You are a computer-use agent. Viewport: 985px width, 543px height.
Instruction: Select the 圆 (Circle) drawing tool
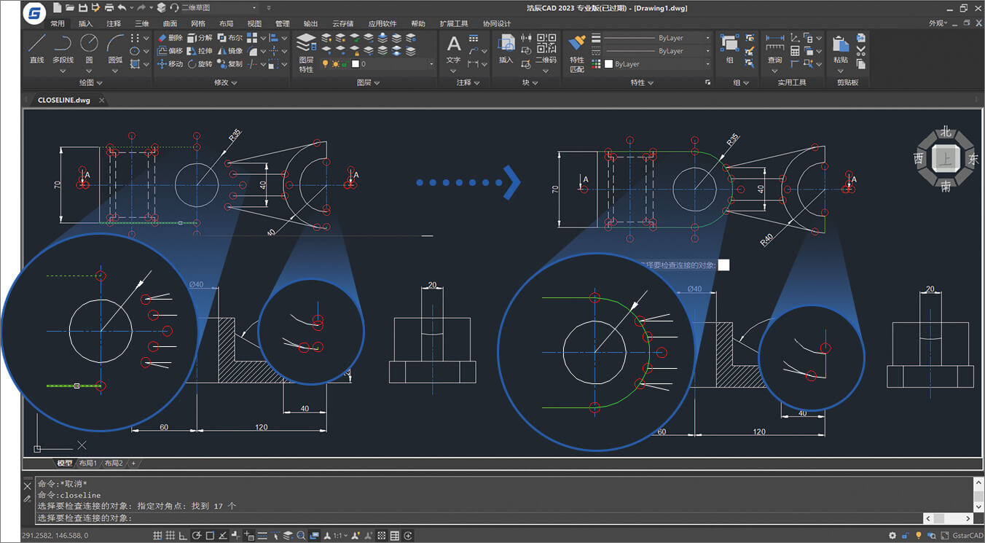89,44
